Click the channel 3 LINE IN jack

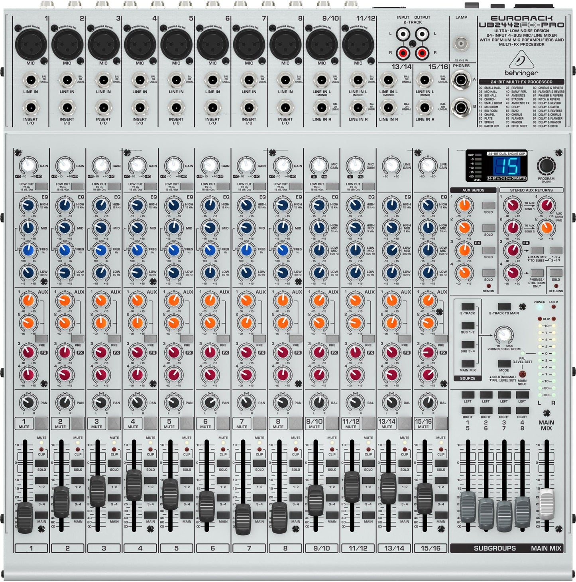pos(103,81)
